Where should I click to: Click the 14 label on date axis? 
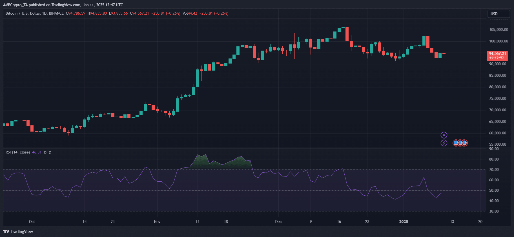[85, 222]
